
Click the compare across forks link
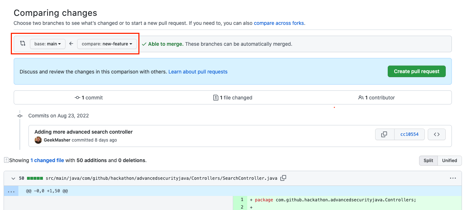click(279, 23)
